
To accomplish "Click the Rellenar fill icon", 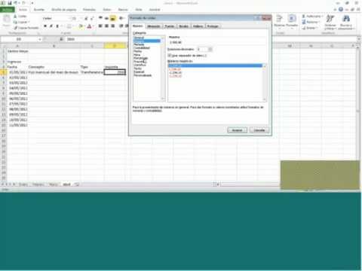I will point(304,22).
